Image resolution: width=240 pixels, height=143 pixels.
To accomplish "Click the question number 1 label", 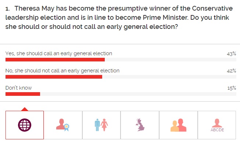I will [7, 9].
